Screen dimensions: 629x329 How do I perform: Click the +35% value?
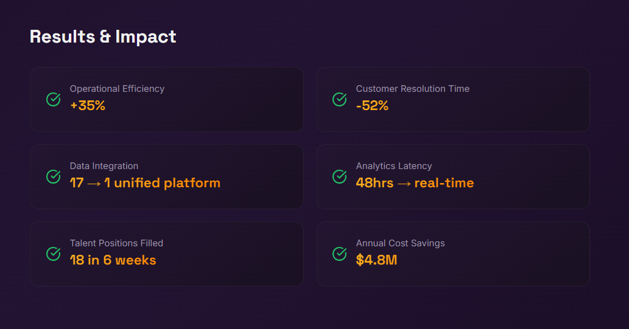(88, 106)
